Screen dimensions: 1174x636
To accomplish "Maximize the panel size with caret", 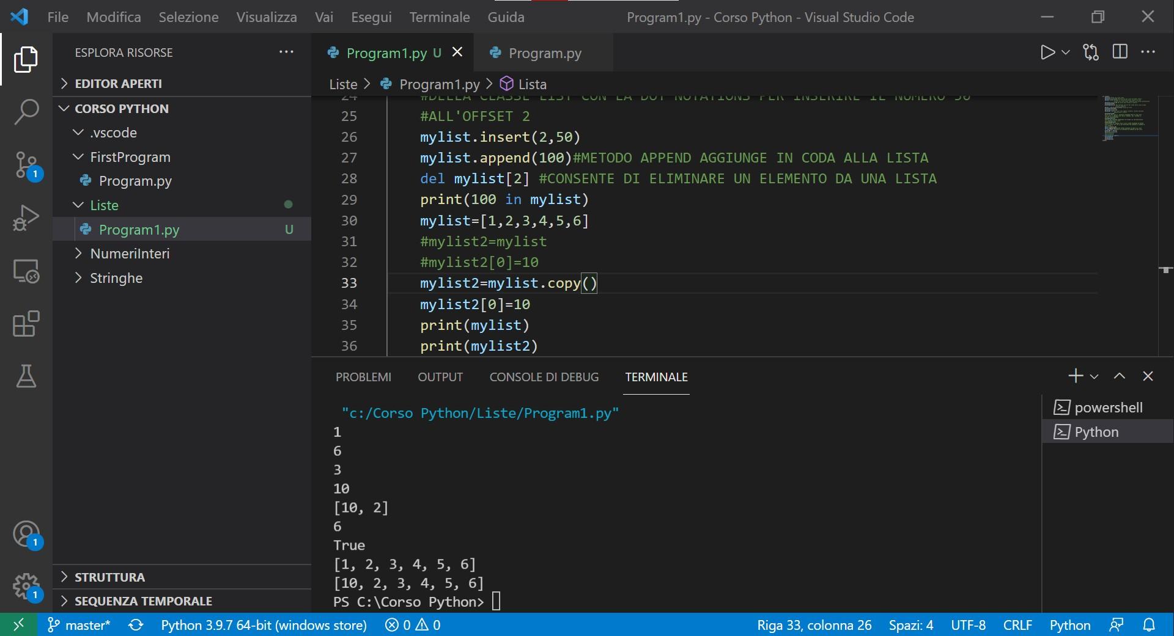I will pos(1120,376).
